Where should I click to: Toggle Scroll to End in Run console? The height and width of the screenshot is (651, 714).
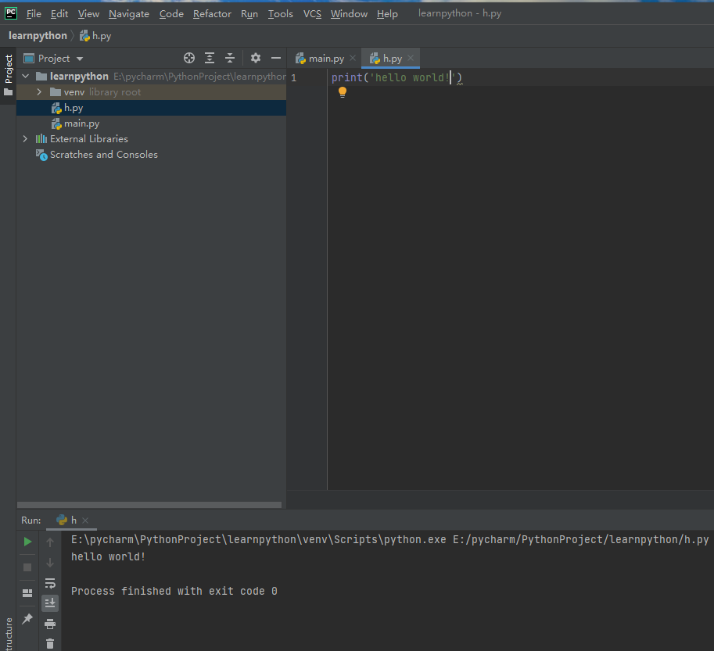pos(50,603)
